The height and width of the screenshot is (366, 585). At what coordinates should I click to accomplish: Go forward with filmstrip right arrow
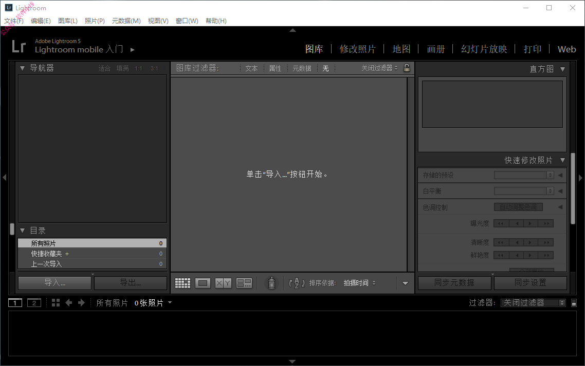click(81, 303)
